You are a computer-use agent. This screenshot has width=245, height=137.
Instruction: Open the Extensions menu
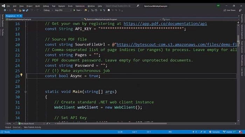coord(80,6)
